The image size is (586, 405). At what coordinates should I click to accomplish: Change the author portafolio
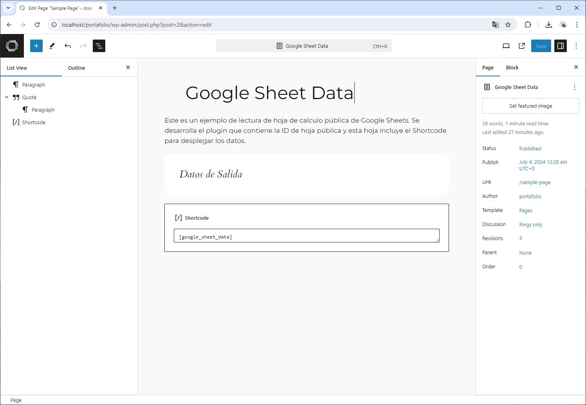[530, 196]
